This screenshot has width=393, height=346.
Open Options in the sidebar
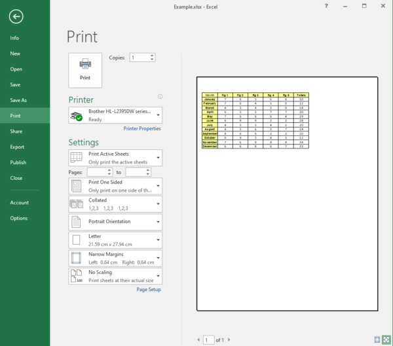pyautogui.click(x=19, y=218)
